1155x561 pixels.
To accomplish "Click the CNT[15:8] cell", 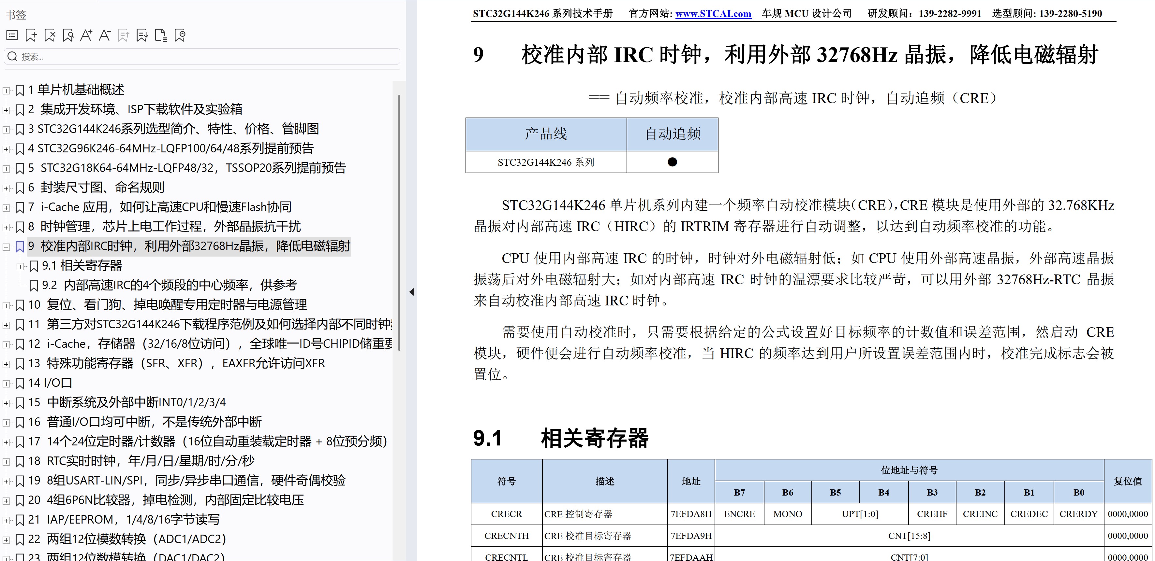I will [x=909, y=536].
